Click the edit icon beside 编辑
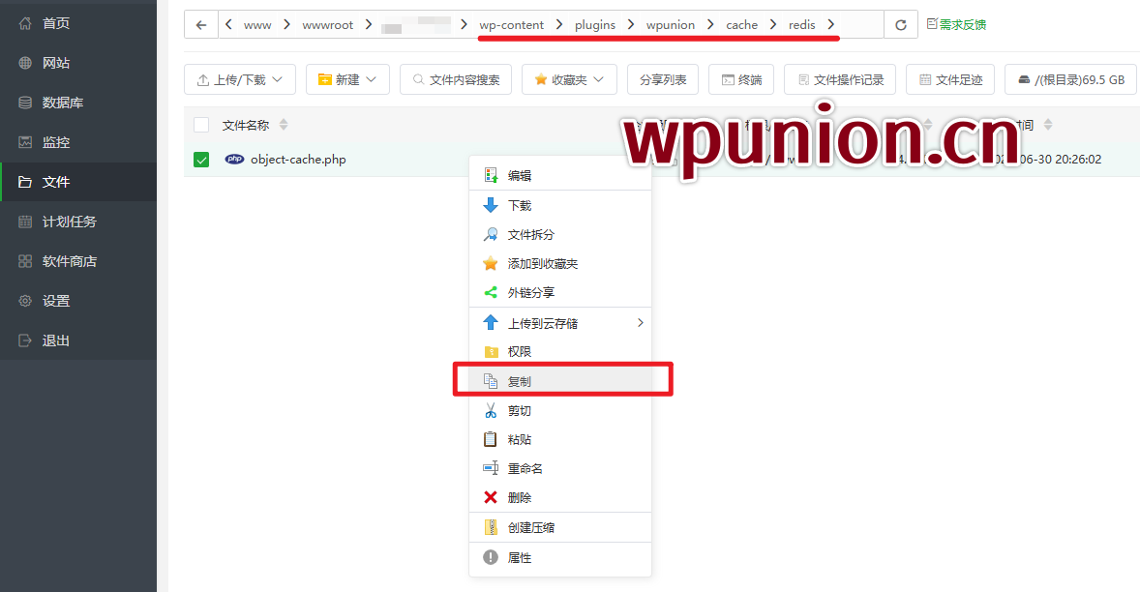This screenshot has height=592, width=1140. pyautogui.click(x=491, y=175)
